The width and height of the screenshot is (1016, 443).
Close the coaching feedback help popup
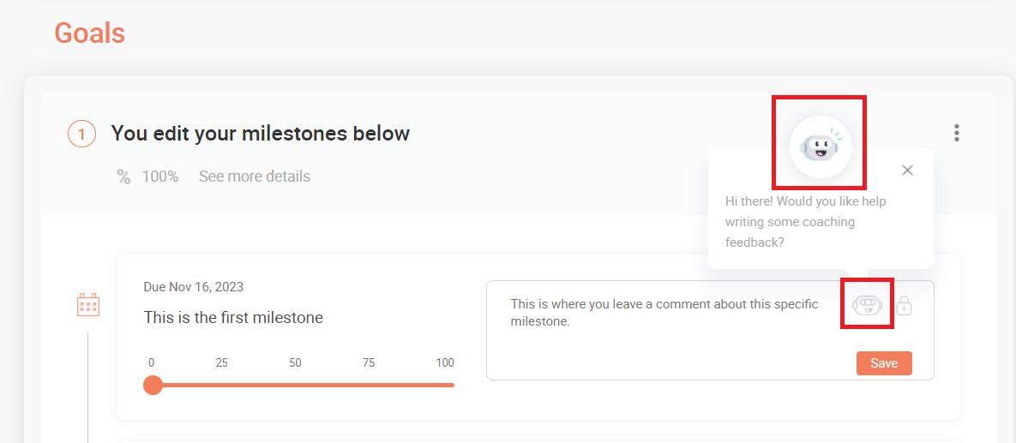coord(907,171)
